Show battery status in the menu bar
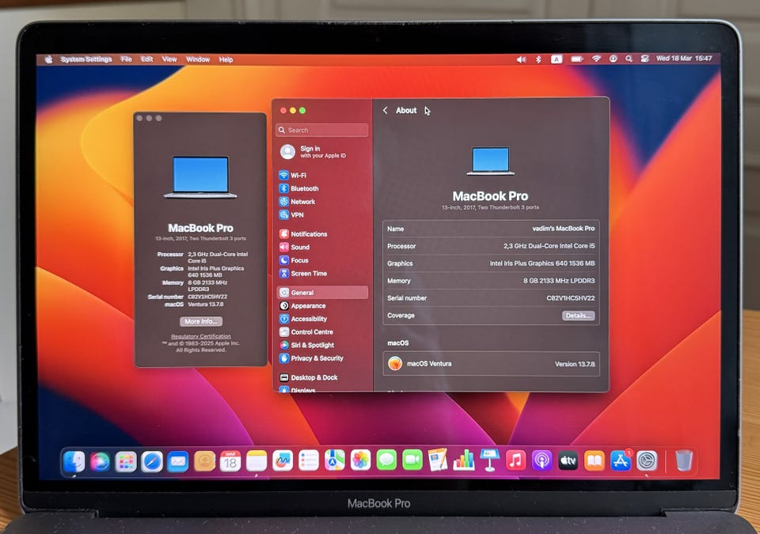 coord(577,59)
